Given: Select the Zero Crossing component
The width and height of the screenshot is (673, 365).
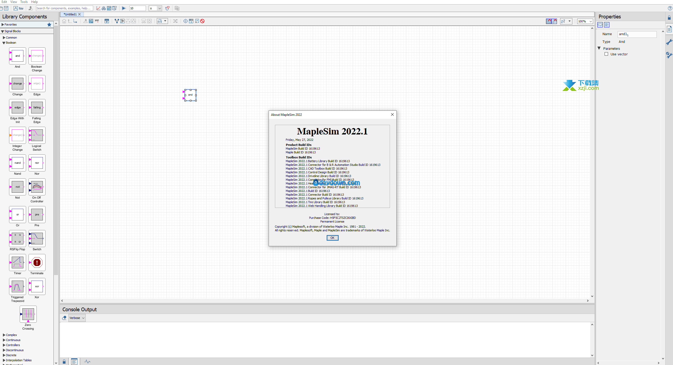Looking at the screenshot, I should coord(28,314).
